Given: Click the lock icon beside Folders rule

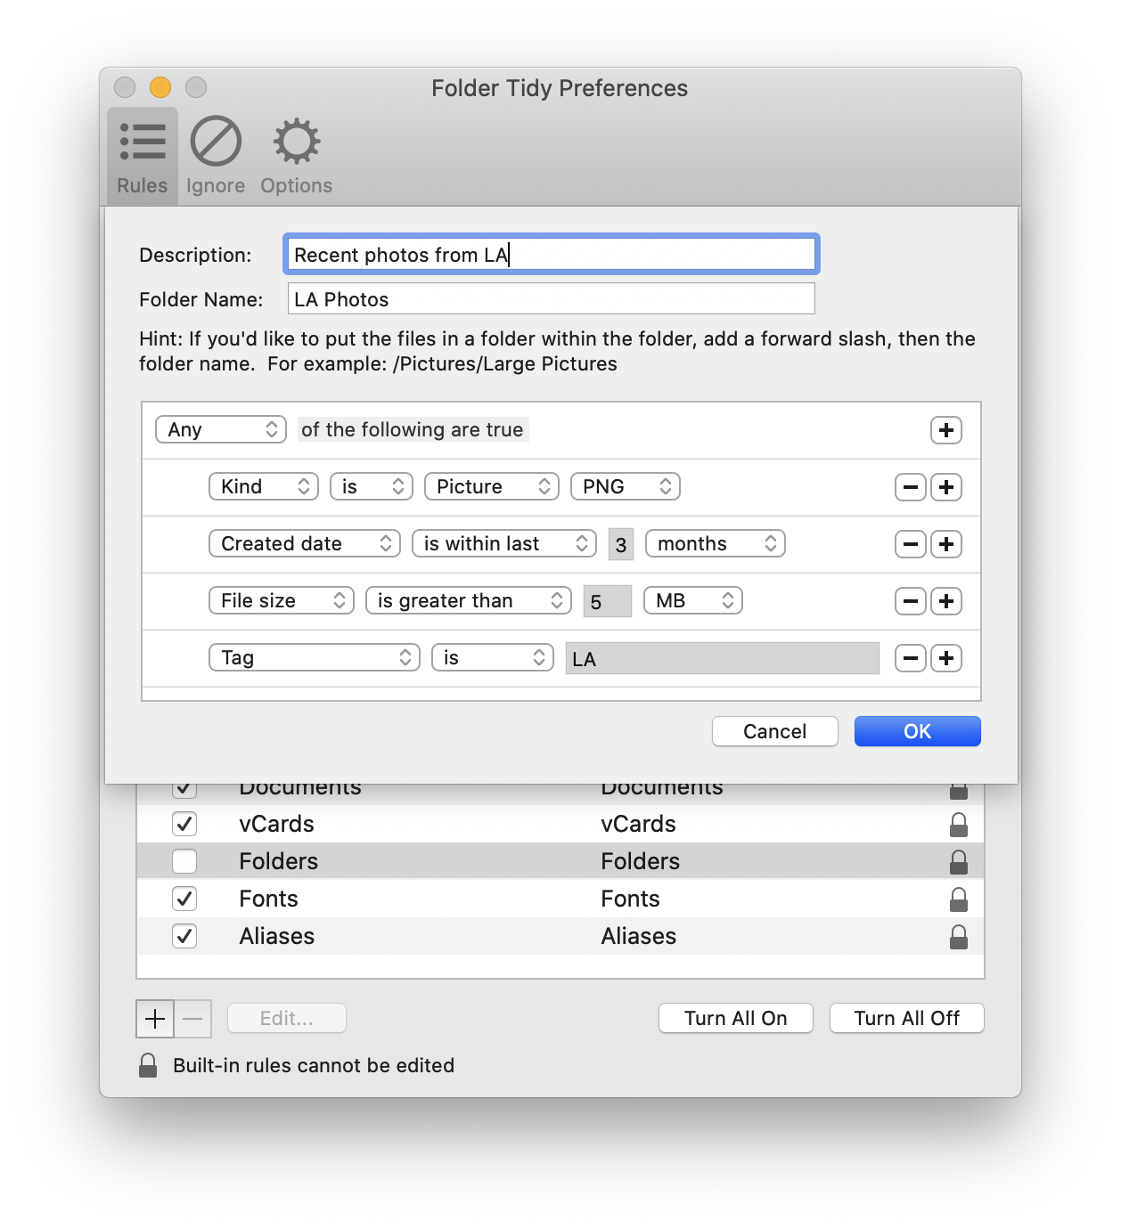Looking at the screenshot, I should (x=959, y=861).
